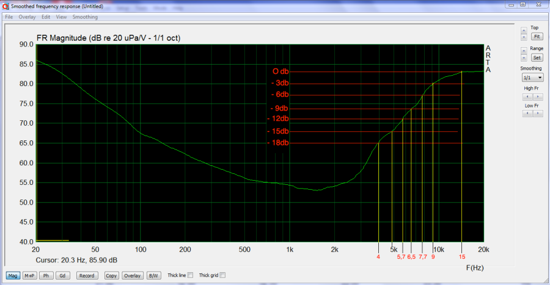Open the View menu

[61, 17]
